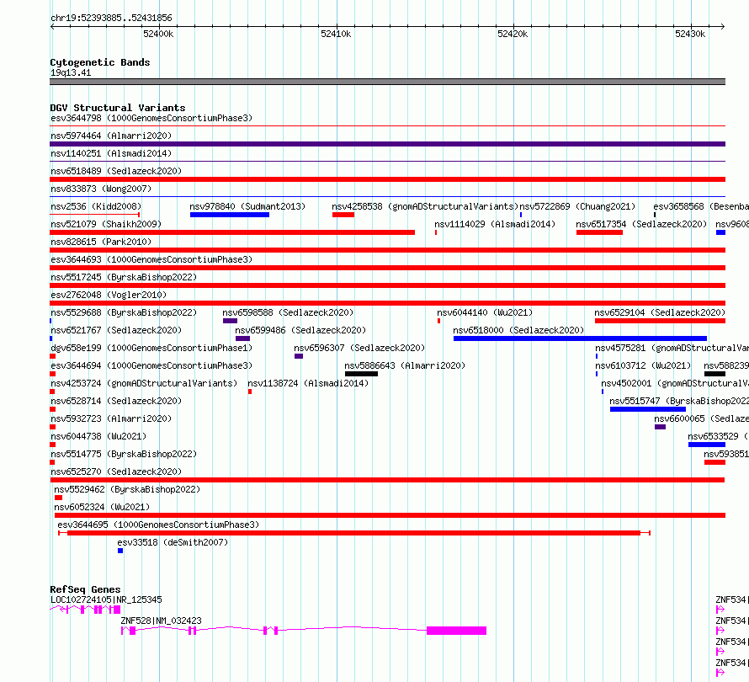Open the nsv5722869 (Chuang2021) label

577,206
